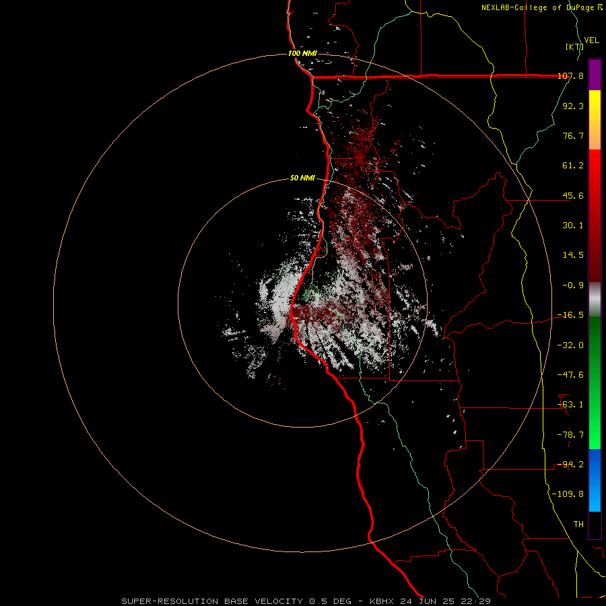Click the KBHX station identifier
The image size is (606, 606).
click(x=382, y=601)
